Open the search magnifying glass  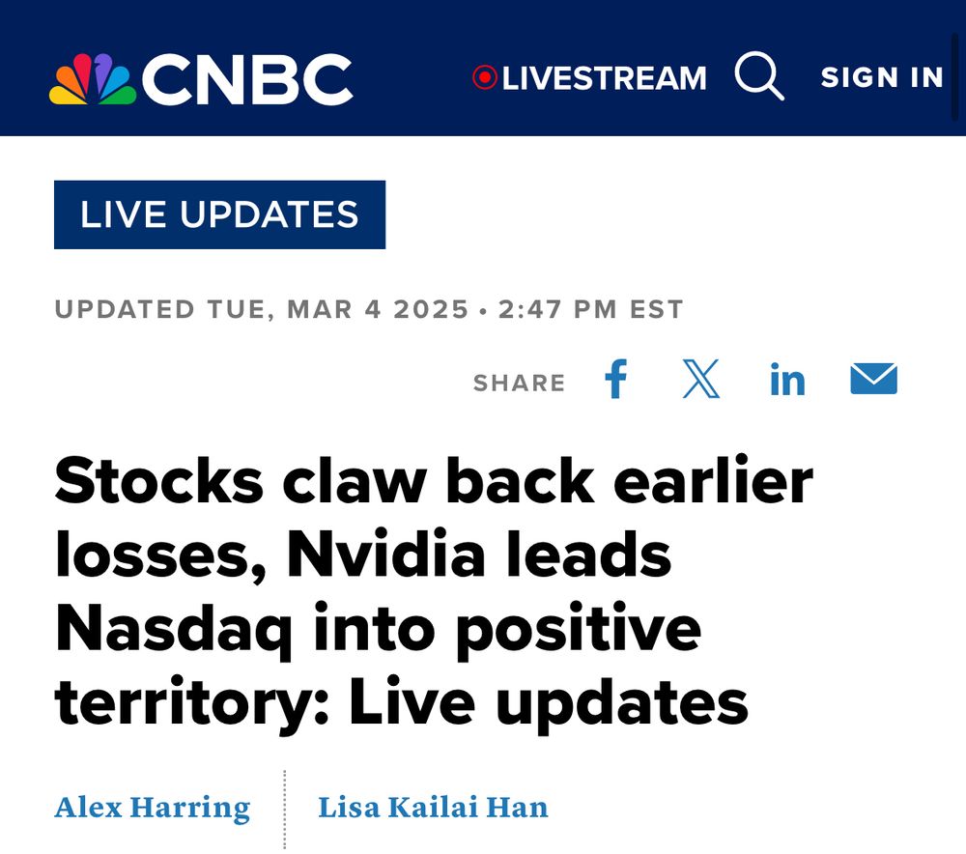760,76
